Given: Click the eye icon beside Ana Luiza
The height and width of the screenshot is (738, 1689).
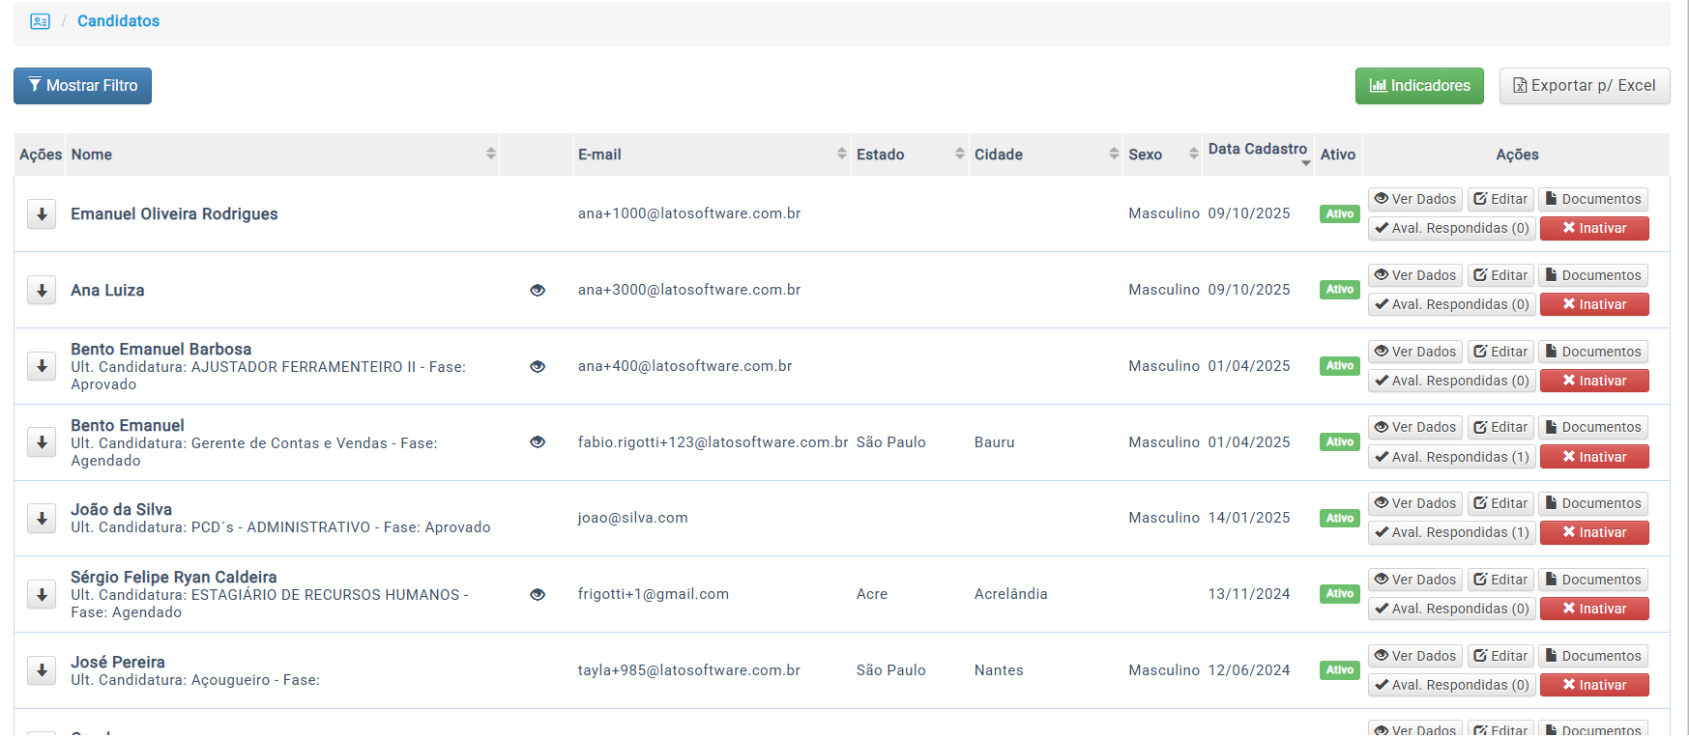Looking at the screenshot, I should [538, 290].
